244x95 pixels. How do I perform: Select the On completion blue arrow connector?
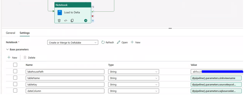tap(93, 21)
